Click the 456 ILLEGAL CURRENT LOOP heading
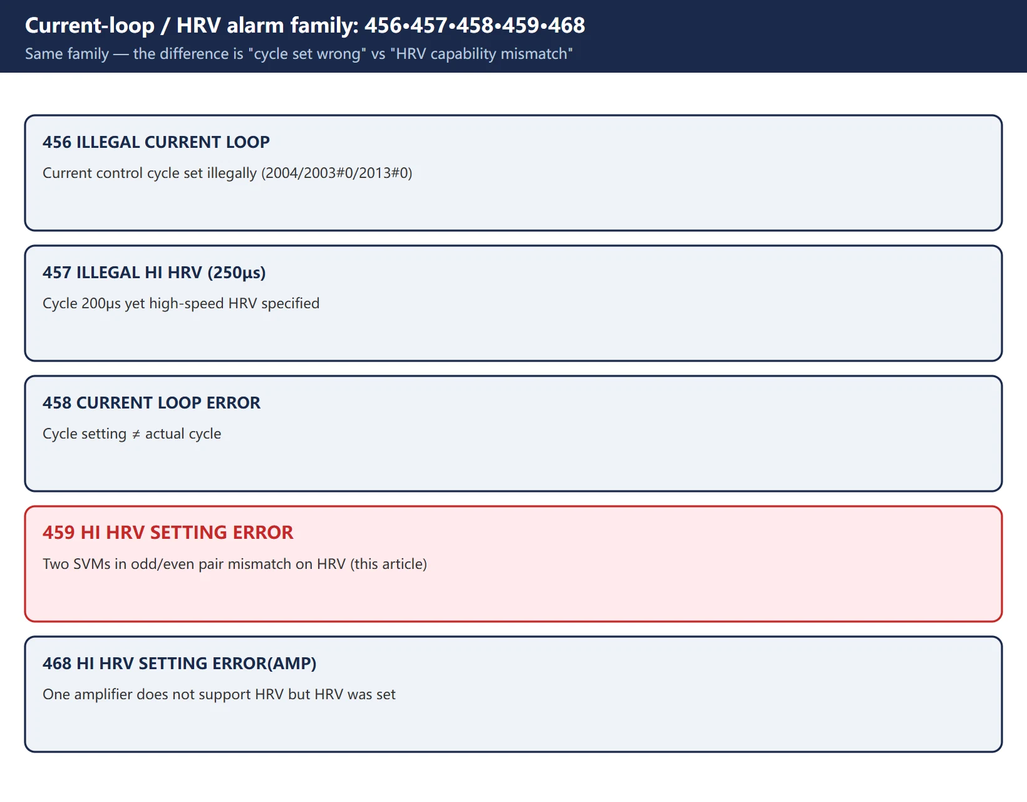1027x802 pixels. [x=156, y=142]
